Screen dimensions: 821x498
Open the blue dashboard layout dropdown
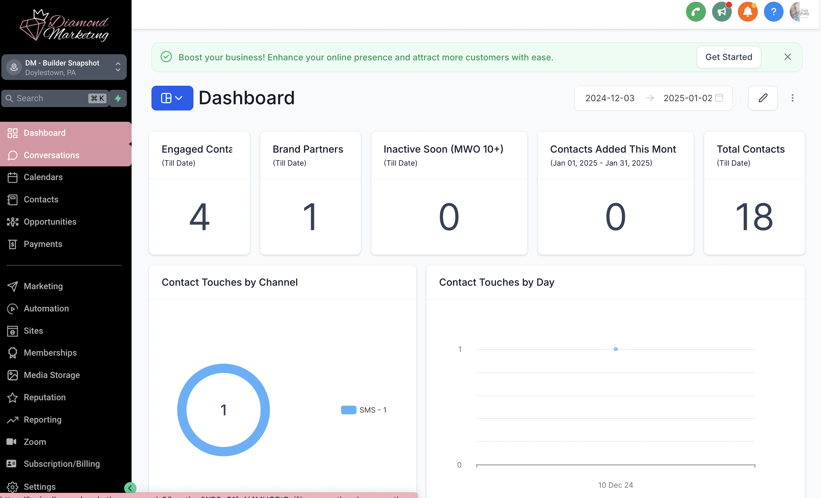pyautogui.click(x=172, y=98)
